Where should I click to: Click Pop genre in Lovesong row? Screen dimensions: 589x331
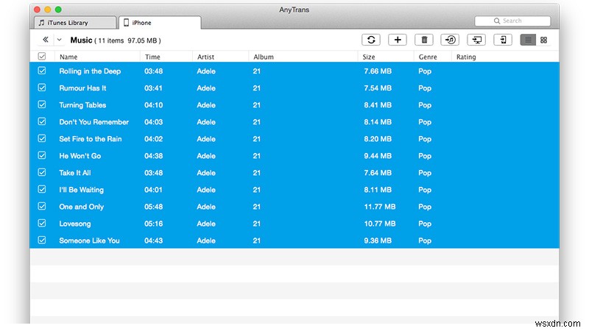(425, 224)
